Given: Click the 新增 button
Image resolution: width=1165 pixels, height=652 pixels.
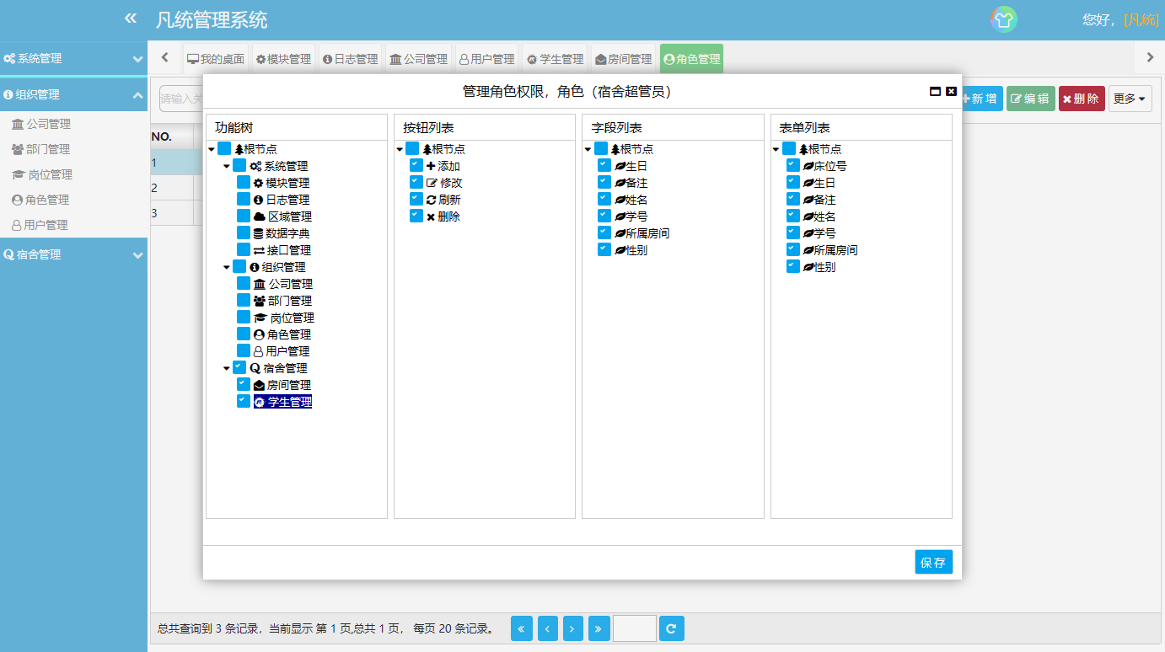Looking at the screenshot, I should tap(981, 99).
